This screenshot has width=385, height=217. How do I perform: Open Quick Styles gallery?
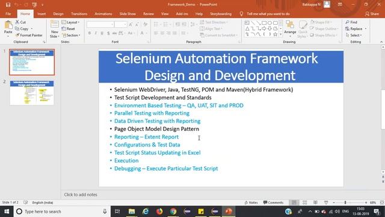tap(303, 29)
